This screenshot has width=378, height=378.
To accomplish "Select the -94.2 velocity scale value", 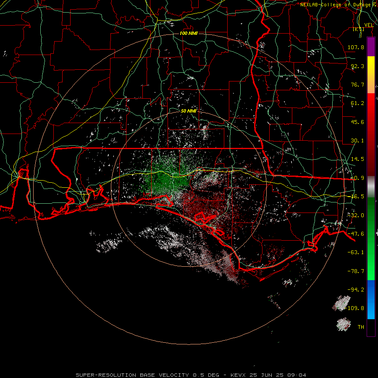I will [x=356, y=289].
